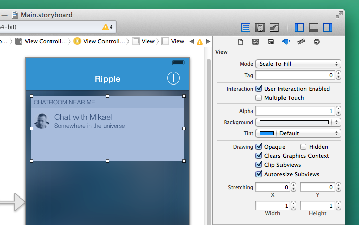Click the blue Tint color swatch
Screen dimensions: 359x225
tap(267, 133)
